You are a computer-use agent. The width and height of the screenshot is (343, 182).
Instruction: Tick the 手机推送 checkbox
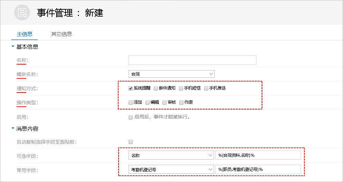(206, 88)
